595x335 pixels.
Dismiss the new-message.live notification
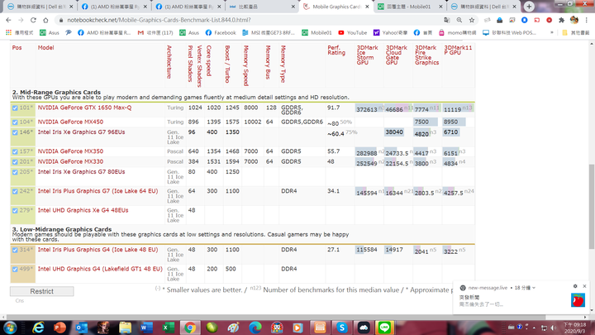585,286
